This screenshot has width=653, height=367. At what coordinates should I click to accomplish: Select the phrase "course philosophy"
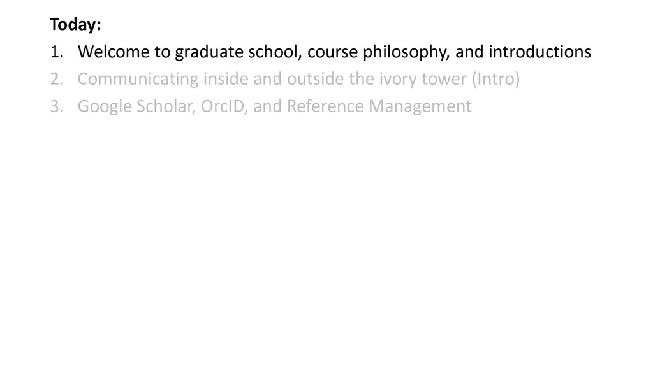click(379, 52)
